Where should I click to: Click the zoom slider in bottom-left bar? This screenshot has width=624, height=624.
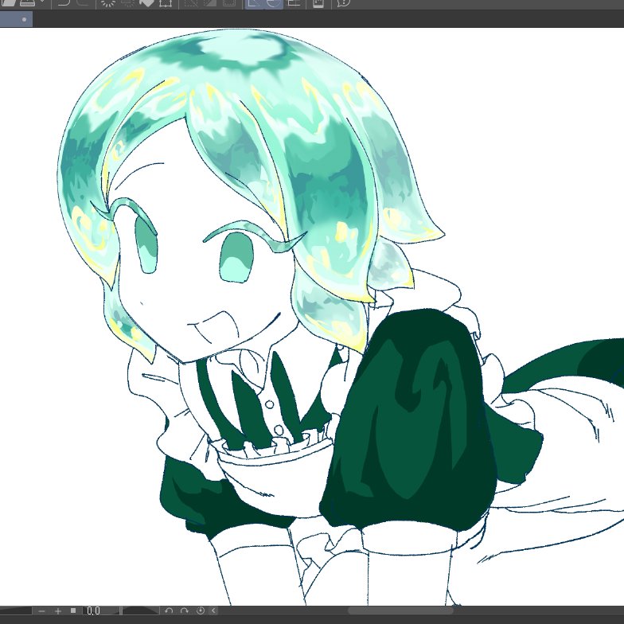pos(16,611)
